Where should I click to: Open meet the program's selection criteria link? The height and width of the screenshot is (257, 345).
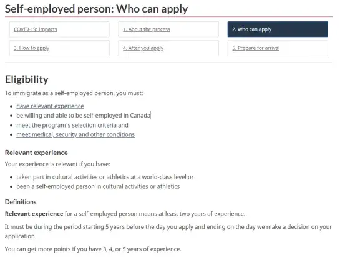pyautogui.click(x=66, y=125)
